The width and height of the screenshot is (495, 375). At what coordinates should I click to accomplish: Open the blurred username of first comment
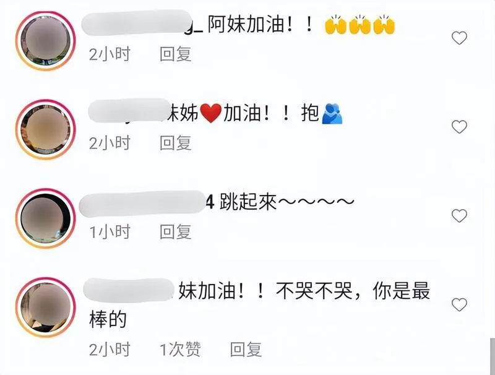tap(137, 23)
